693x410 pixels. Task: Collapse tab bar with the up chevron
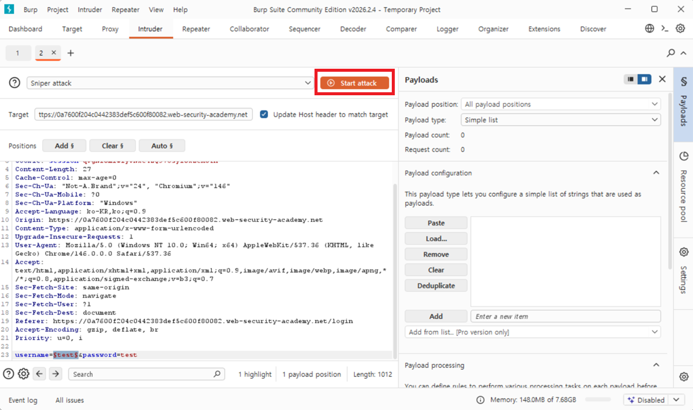click(x=683, y=53)
